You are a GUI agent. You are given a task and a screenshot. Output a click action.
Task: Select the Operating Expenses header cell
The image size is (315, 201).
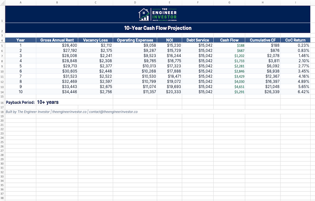[135, 40]
